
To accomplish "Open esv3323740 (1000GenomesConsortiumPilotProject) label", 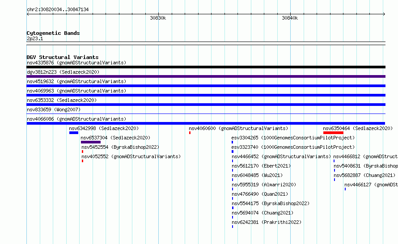I will pos(293,147).
